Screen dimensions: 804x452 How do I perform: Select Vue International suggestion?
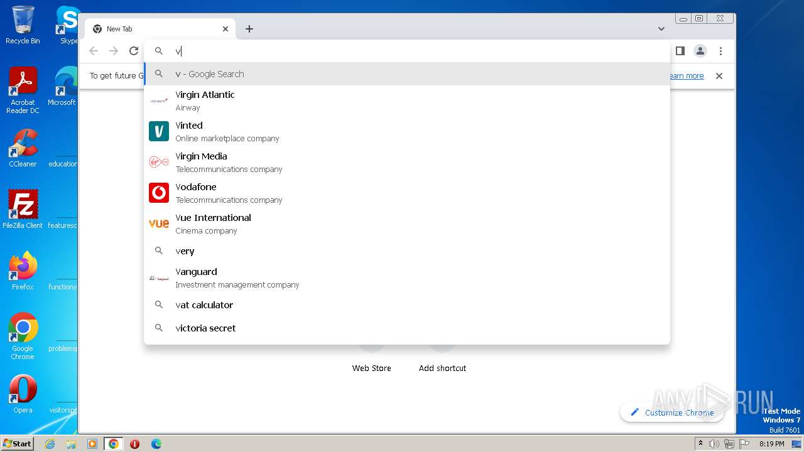407,223
